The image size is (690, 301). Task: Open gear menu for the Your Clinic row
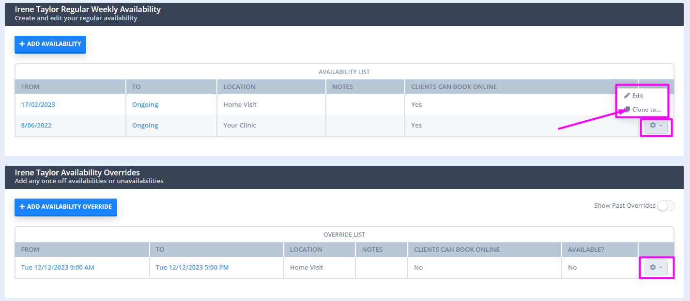point(656,126)
